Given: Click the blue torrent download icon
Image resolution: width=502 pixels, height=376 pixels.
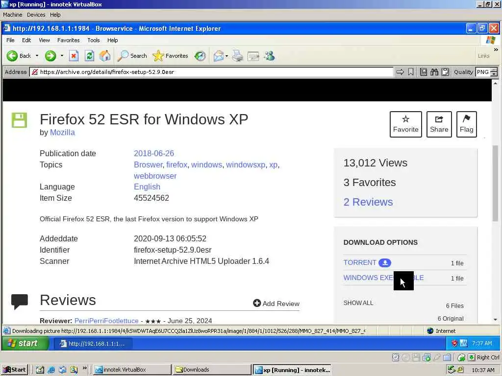Looking at the screenshot, I should 385,263.
